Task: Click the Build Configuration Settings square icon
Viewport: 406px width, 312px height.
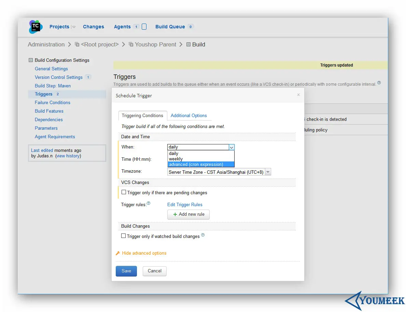Action: click(x=30, y=60)
